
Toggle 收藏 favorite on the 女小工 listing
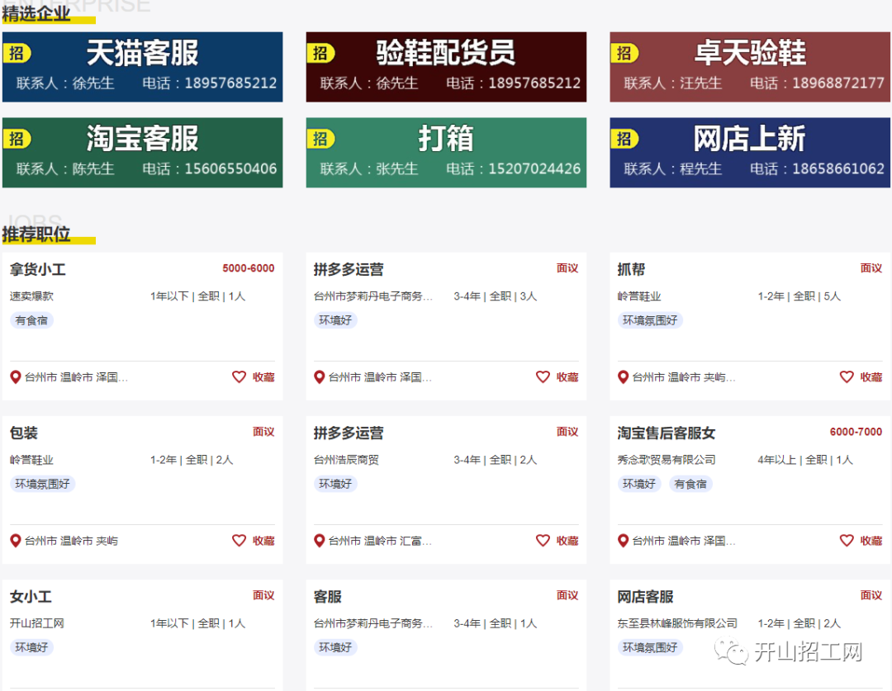254,688
